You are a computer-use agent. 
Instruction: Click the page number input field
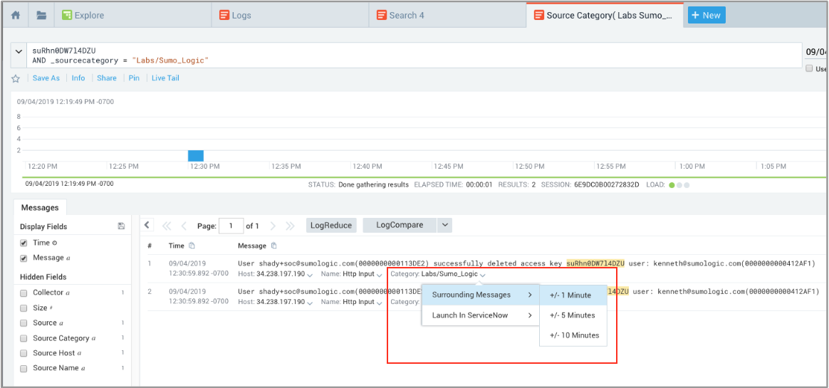pyautogui.click(x=231, y=226)
